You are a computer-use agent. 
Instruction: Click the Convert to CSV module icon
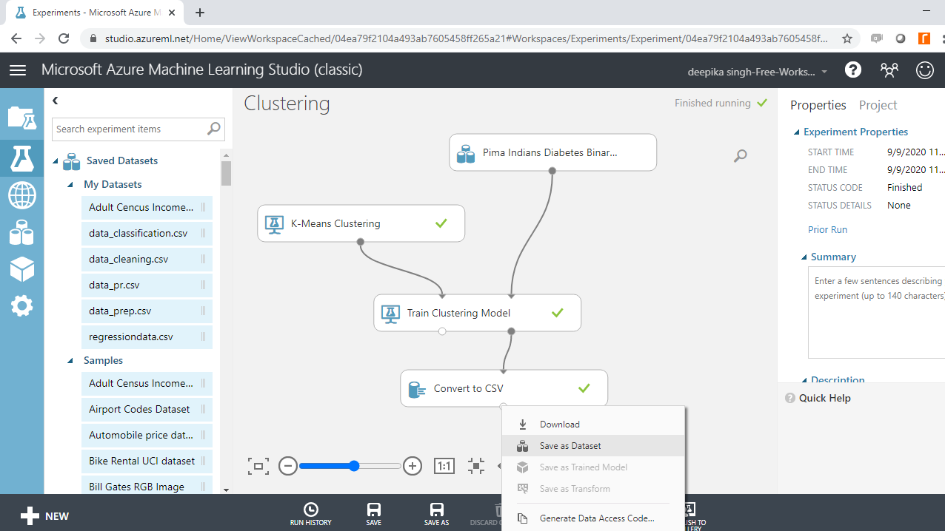tap(417, 388)
